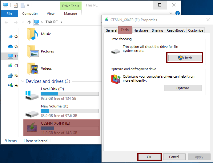Click the New Volume (D:) usage bar

[x=70, y=111]
